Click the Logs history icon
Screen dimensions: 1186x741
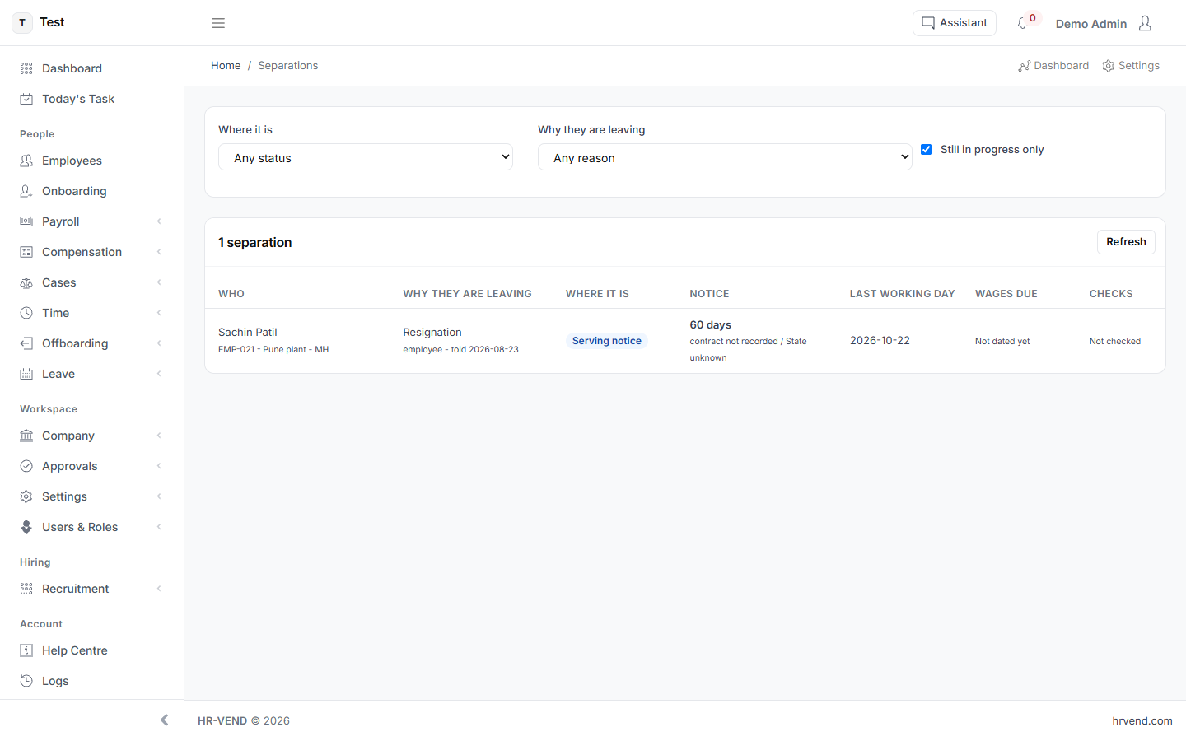(x=26, y=681)
